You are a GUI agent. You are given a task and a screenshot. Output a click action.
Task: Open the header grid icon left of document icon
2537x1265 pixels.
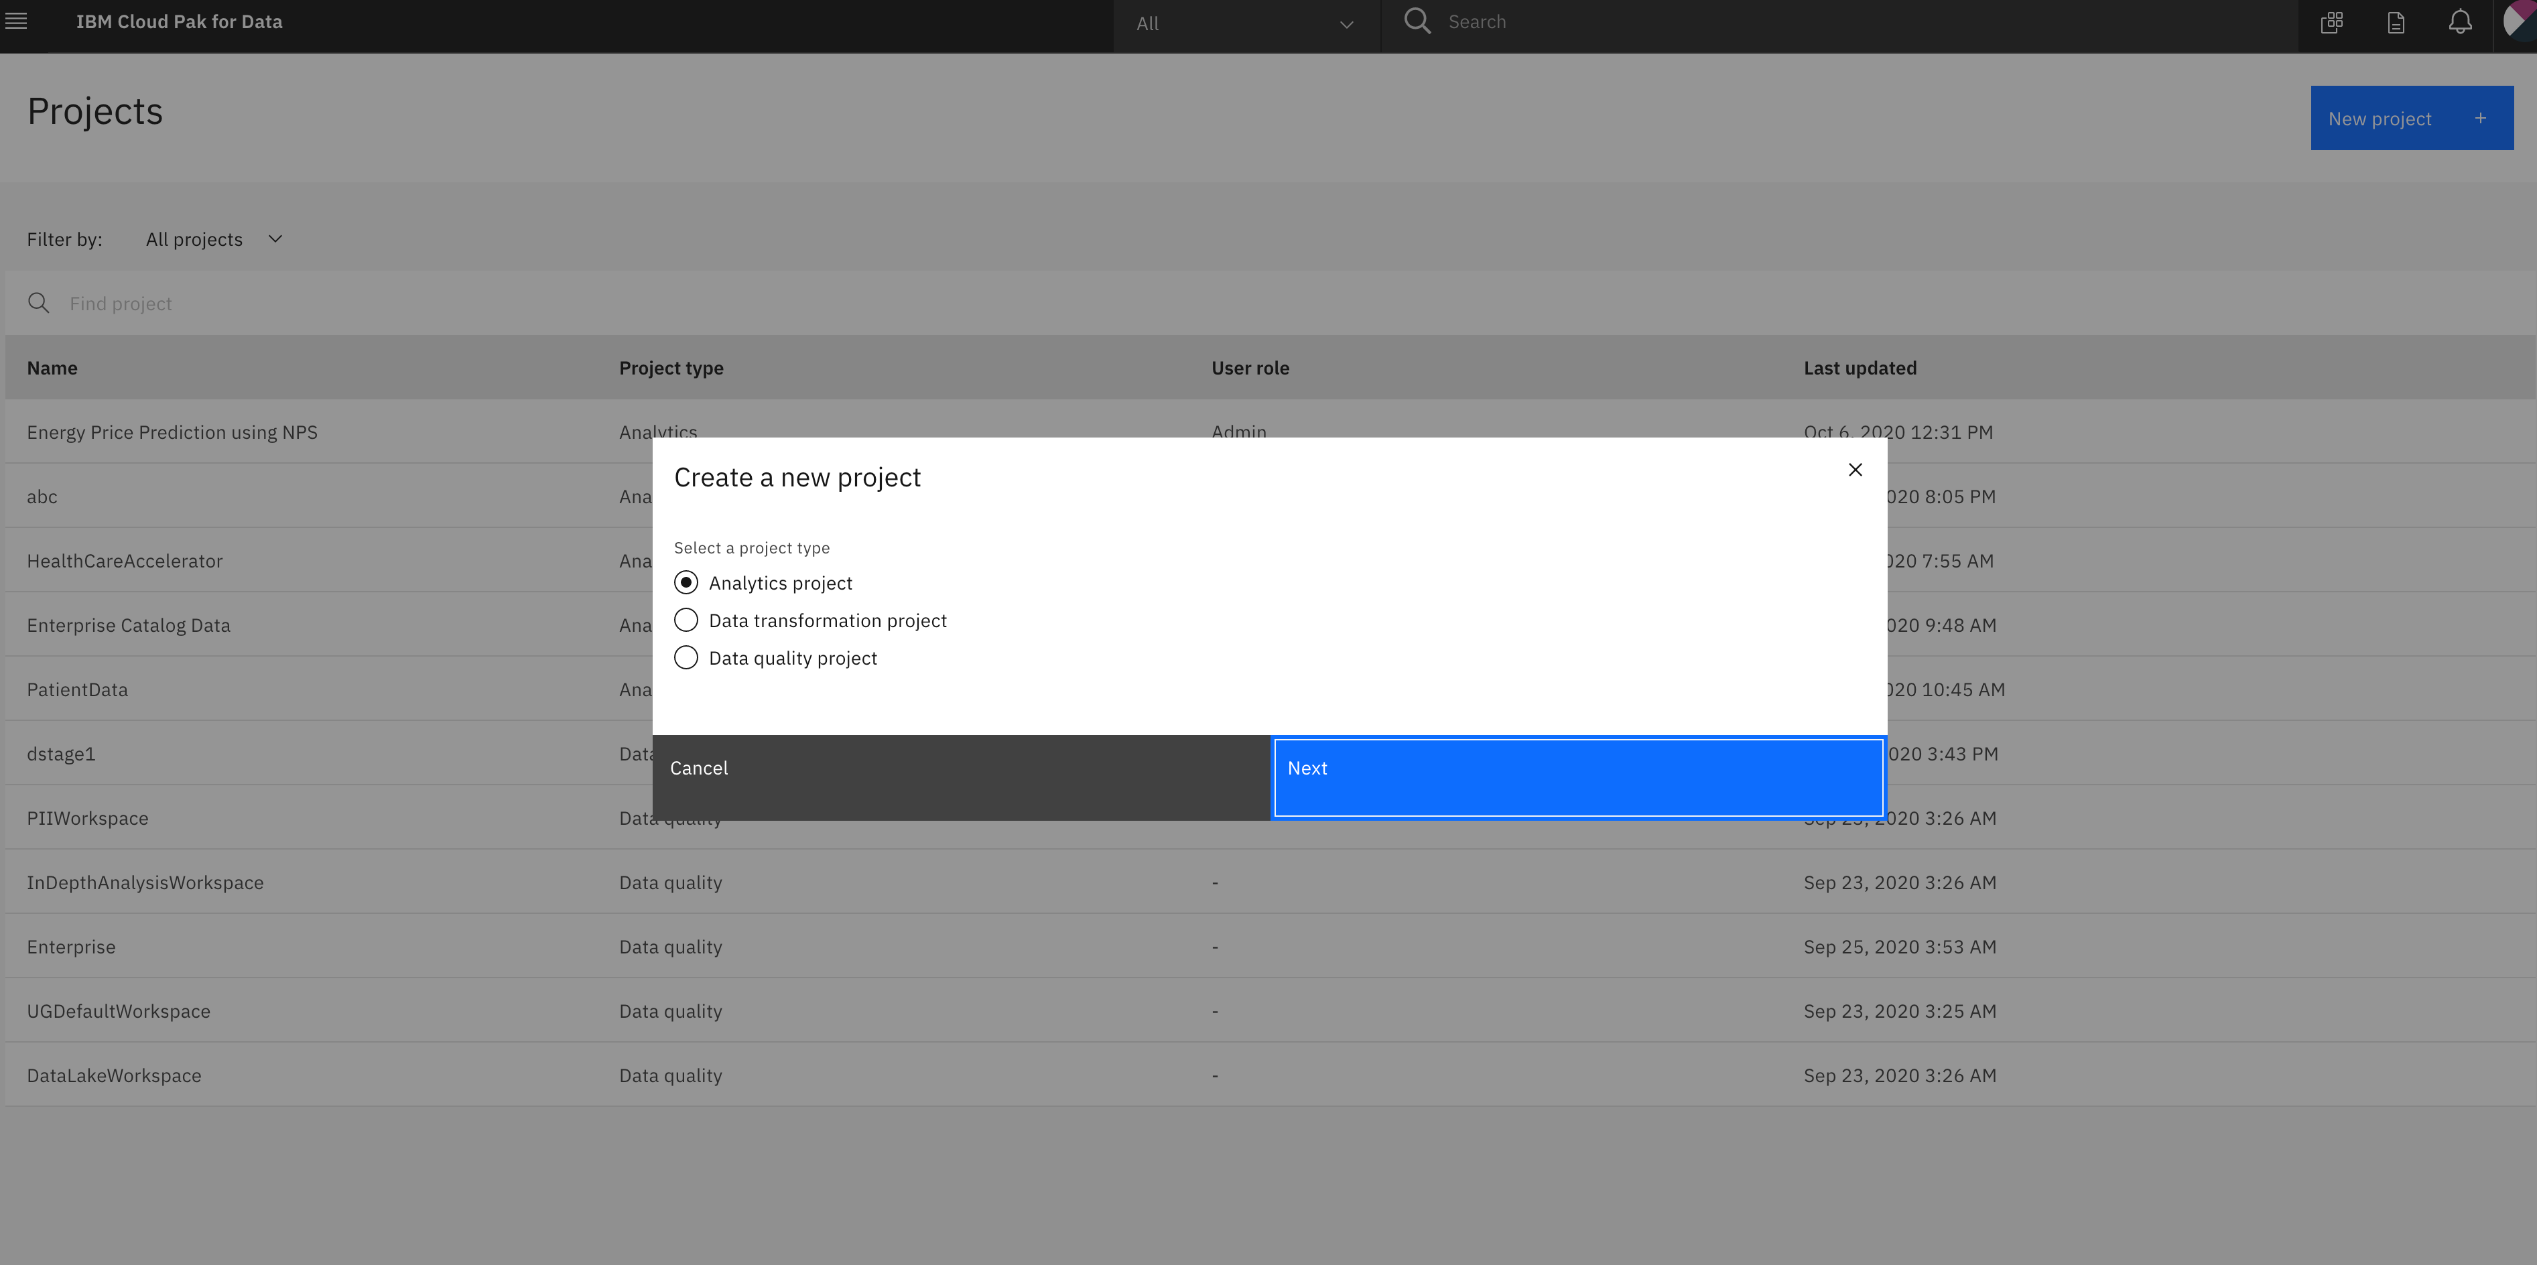[x=2331, y=23]
